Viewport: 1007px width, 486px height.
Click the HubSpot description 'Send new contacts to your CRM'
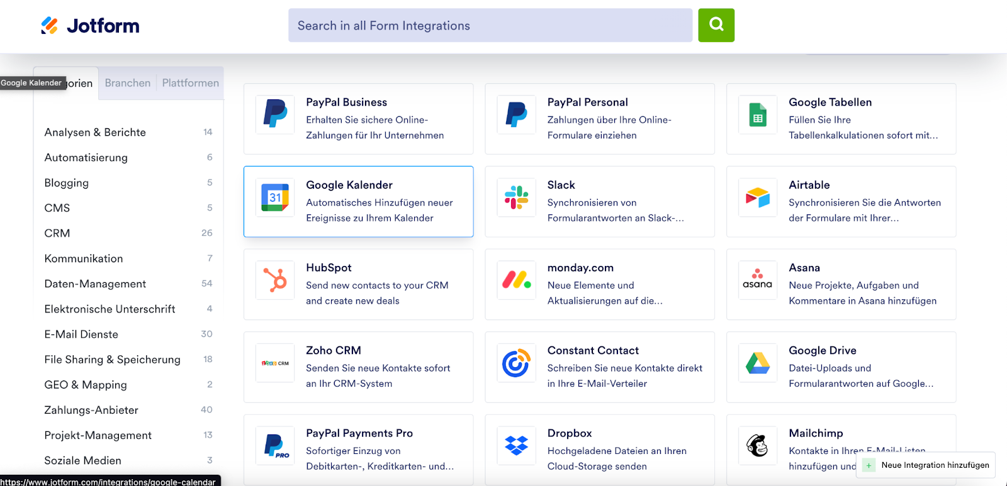pos(377,285)
